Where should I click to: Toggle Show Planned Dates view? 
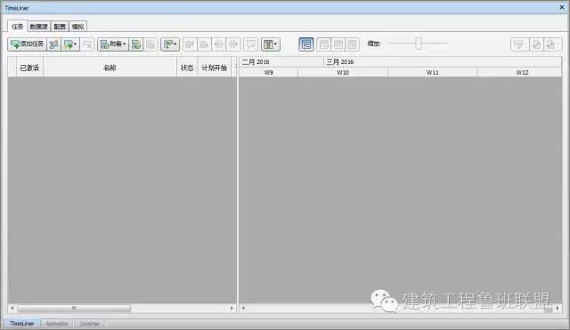pyautogui.click(x=323, y=44)
